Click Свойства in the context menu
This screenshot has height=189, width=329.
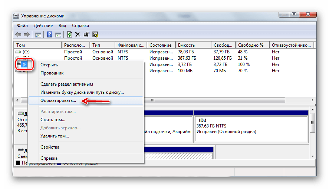point(50,147)
